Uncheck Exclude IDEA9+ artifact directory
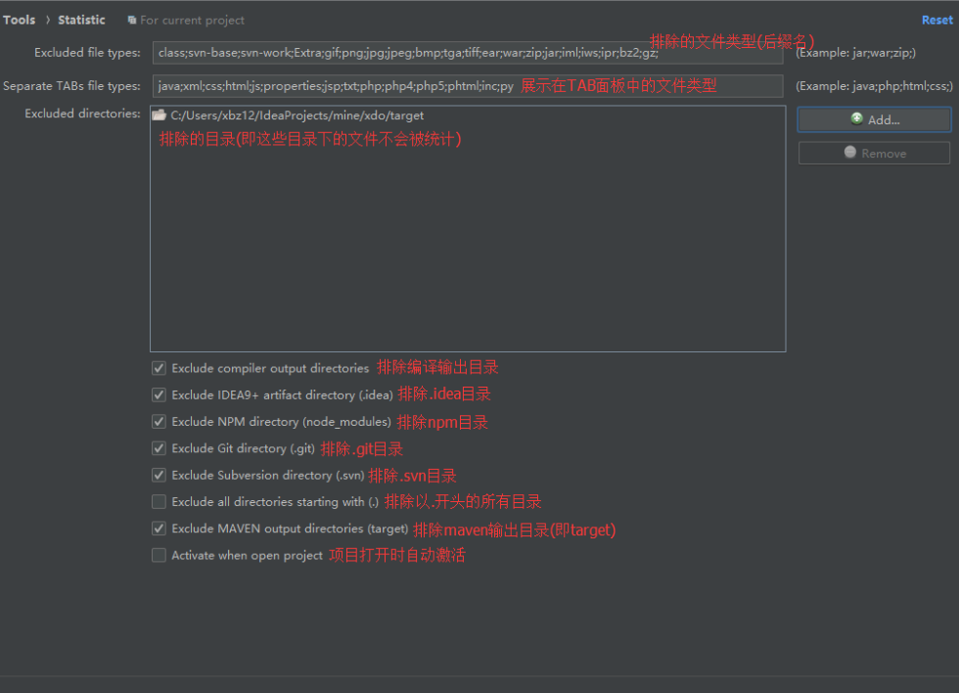The image size is (959, 693). (x=159, y=395)
